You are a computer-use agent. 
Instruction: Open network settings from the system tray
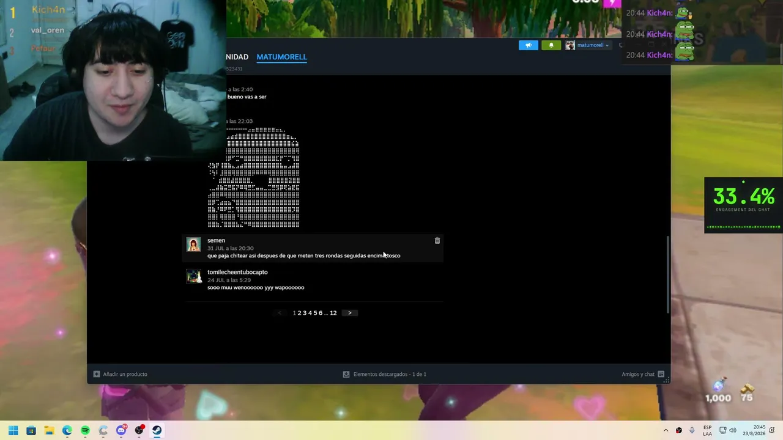point(722,430)
